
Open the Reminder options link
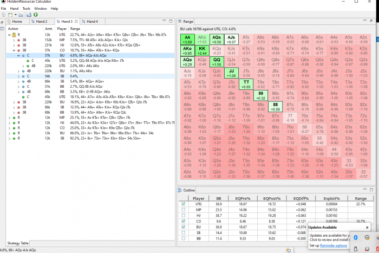coord(334,245)
